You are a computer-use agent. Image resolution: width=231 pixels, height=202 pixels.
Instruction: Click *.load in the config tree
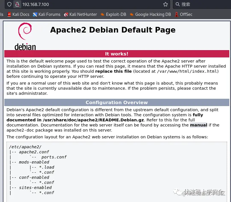[47, 167]
